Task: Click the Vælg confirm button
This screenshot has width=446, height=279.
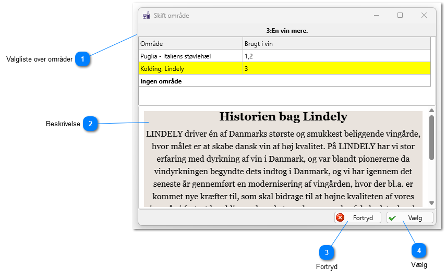Action: pos(409,218)
